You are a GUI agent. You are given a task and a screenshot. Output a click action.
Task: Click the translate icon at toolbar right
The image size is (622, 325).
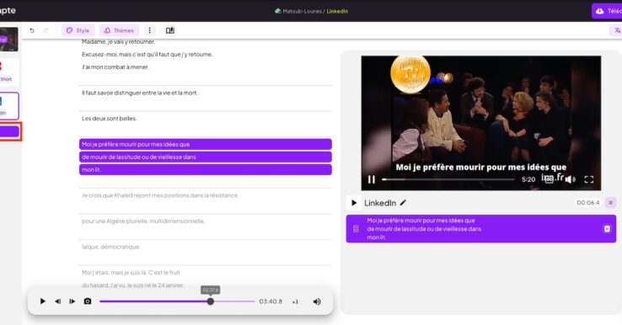click(x=617, y=30)
